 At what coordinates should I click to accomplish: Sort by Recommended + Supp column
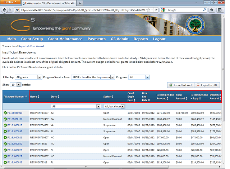coord(199,97)
